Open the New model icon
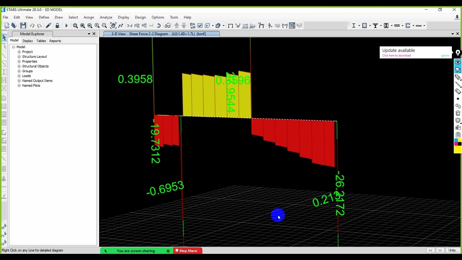Image resolution: width=462 pixels, height=260 pixels. (7, 26)
